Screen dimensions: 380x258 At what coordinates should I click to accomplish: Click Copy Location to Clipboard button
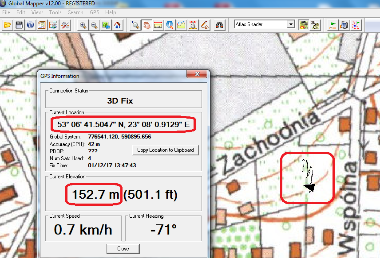[166, 150]
